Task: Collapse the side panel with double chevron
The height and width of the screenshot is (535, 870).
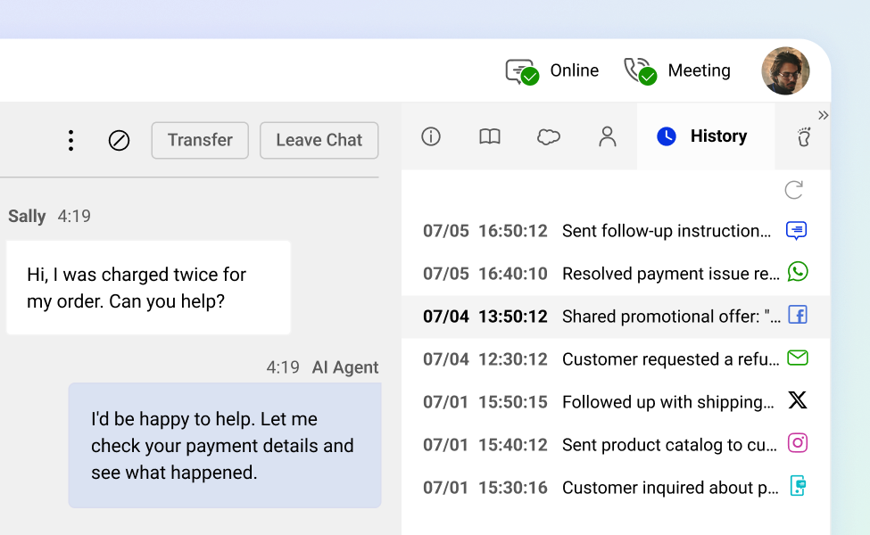Action: click(x=823, y=115)
